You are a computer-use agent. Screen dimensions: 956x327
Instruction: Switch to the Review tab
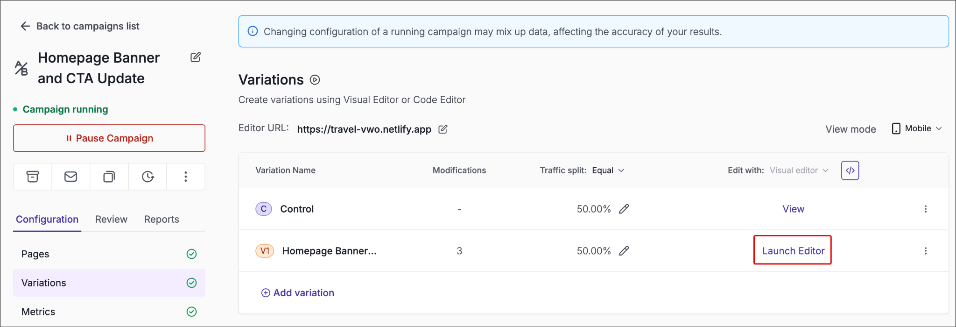tap(111, 220)
